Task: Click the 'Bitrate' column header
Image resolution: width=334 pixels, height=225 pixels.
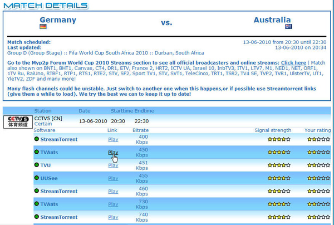Action: [141, 130]
